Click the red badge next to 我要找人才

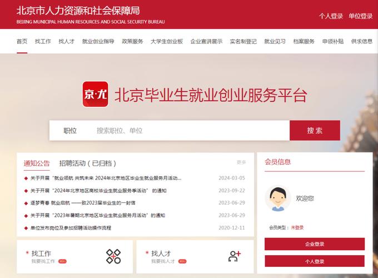pos(182,261)
